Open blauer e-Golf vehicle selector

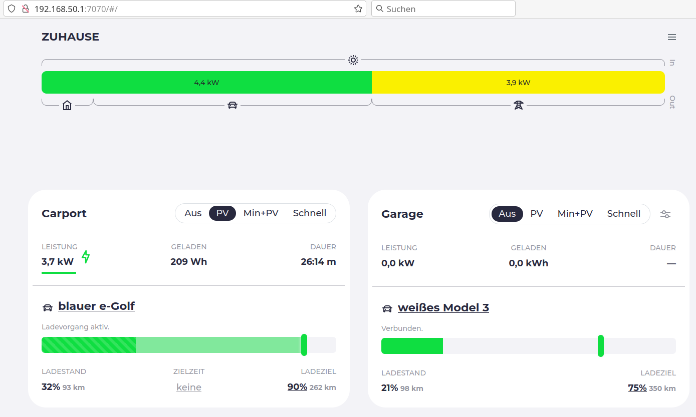click(96, 306)
